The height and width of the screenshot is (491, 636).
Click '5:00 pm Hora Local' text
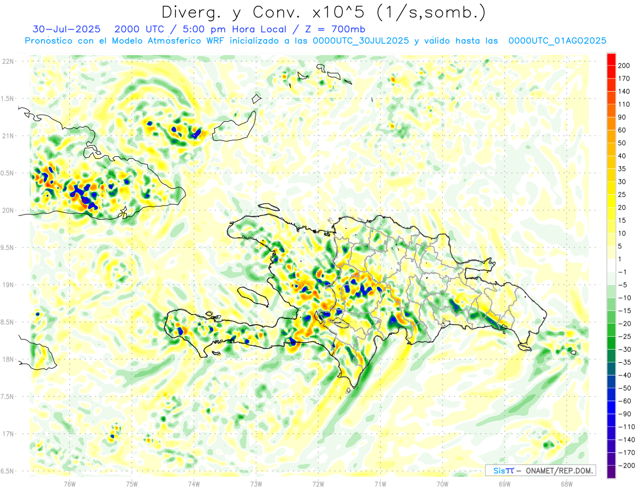pyautogui.click(x=234, y=29)
